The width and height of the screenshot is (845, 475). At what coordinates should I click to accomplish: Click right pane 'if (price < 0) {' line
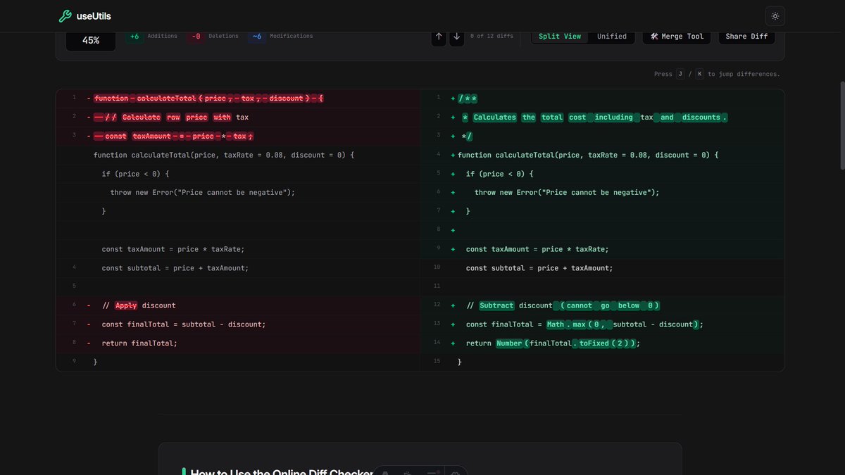[x=602, y=174]
